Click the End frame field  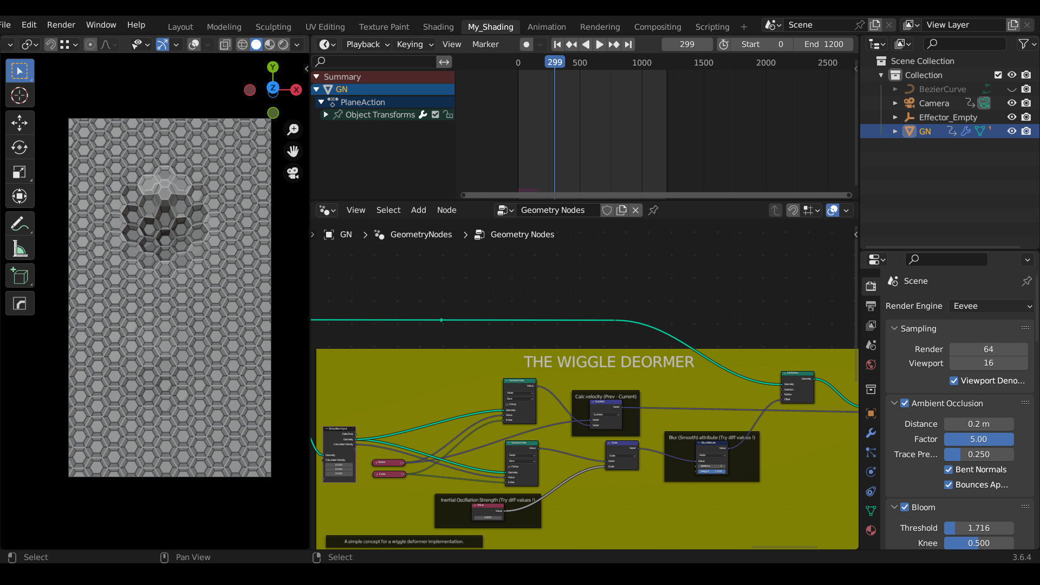coord(823,44)
